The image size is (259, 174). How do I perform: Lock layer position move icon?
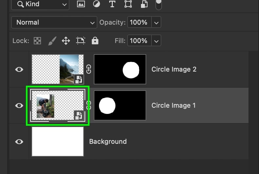click(66, 41)
